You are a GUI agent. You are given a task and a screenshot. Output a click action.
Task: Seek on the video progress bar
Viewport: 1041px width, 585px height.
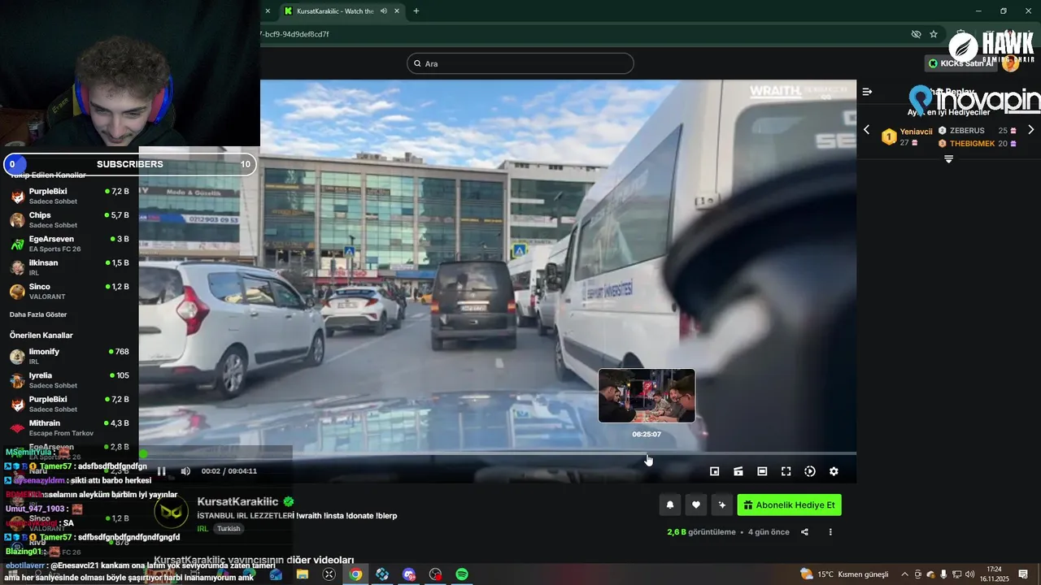click(x=497, y=453)
